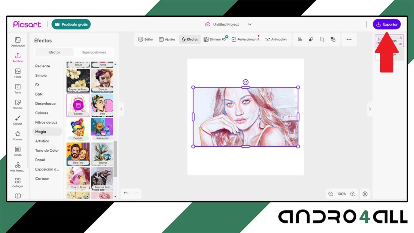This screenshot has width=414, height=233.
Task: Apply the Mármol Roto effect thumbnail
Action: [x=102, y=179]
